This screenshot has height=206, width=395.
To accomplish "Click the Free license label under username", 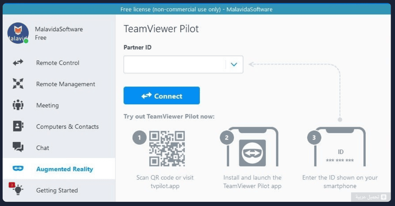I will tap(41, 38).
